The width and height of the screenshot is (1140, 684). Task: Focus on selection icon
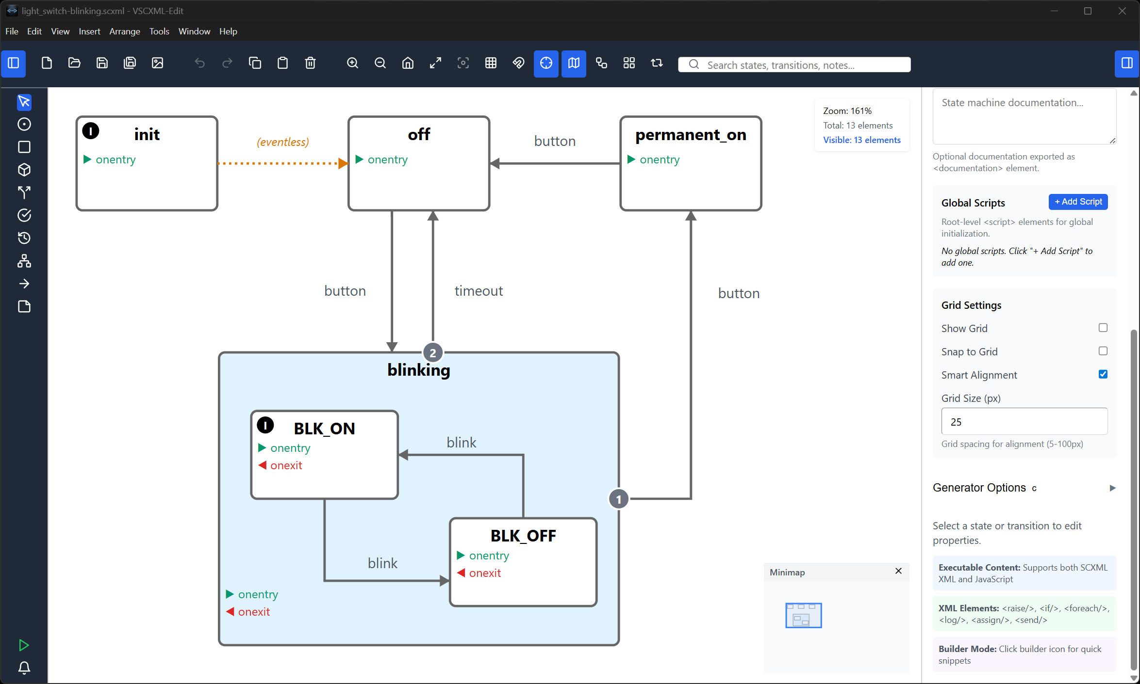click(x=463, y=64)
